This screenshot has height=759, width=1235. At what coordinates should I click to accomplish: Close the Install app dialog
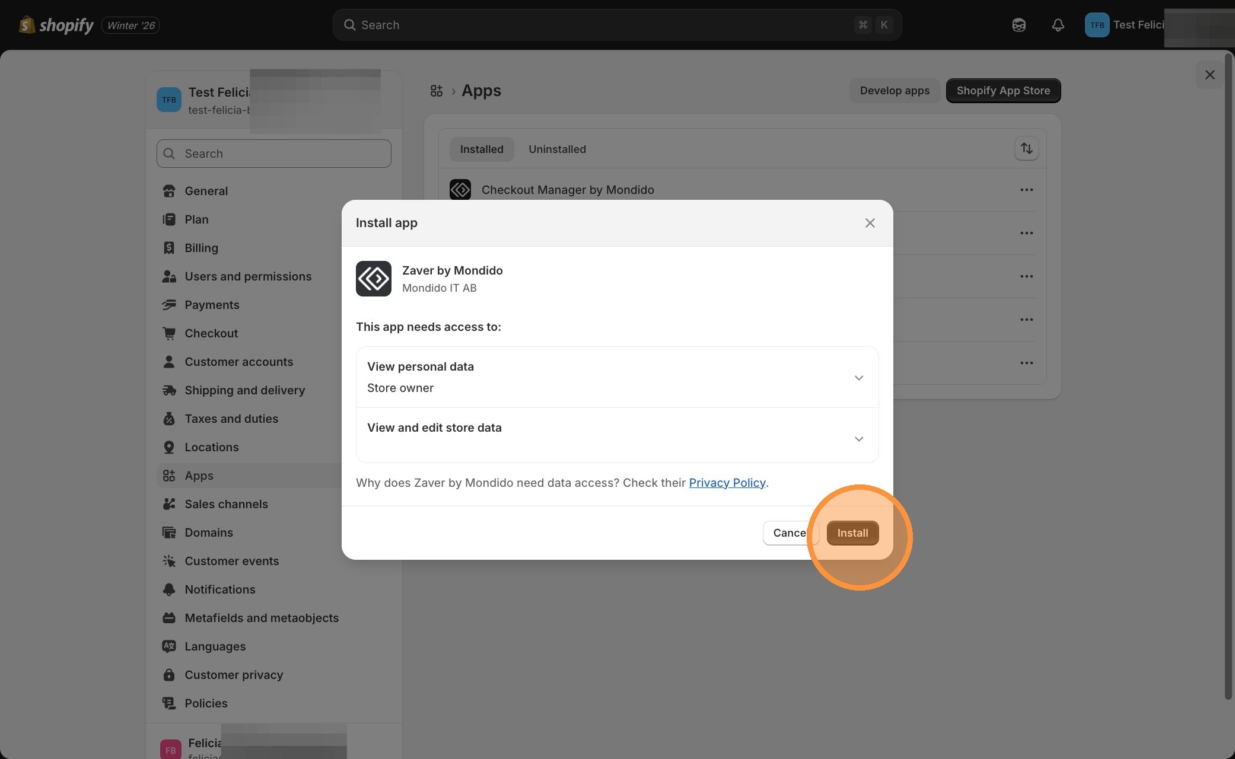tap(870, 223)
